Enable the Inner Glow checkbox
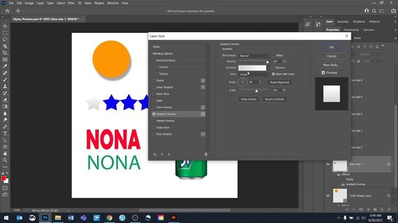Viewport: 398px width, 223px height. (154, 94)
